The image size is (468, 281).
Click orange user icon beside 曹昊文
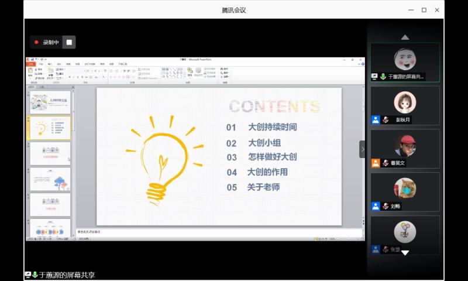[x=376, y=163]
